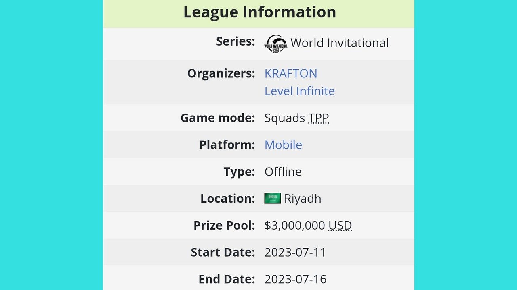
Task: Click the Riyadh location text
Action: coord(303,199)
